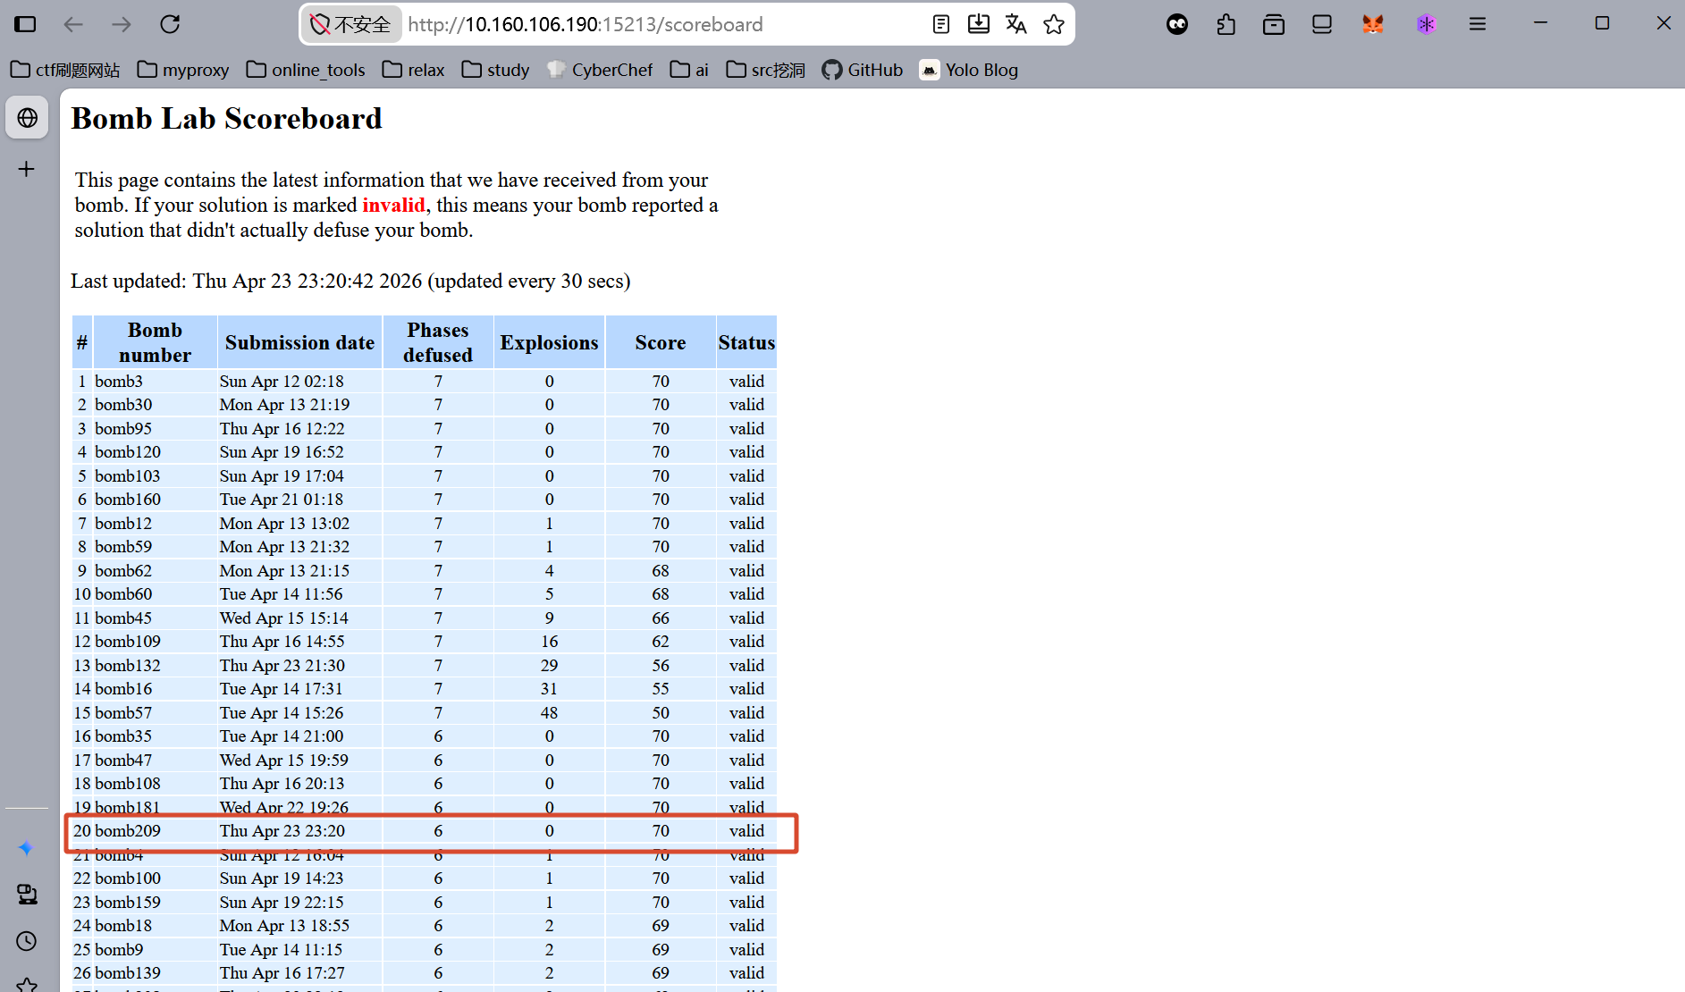Open the synced tabs laptop icon
This screenshot has height=992, width=1685.
(1322, 24)
